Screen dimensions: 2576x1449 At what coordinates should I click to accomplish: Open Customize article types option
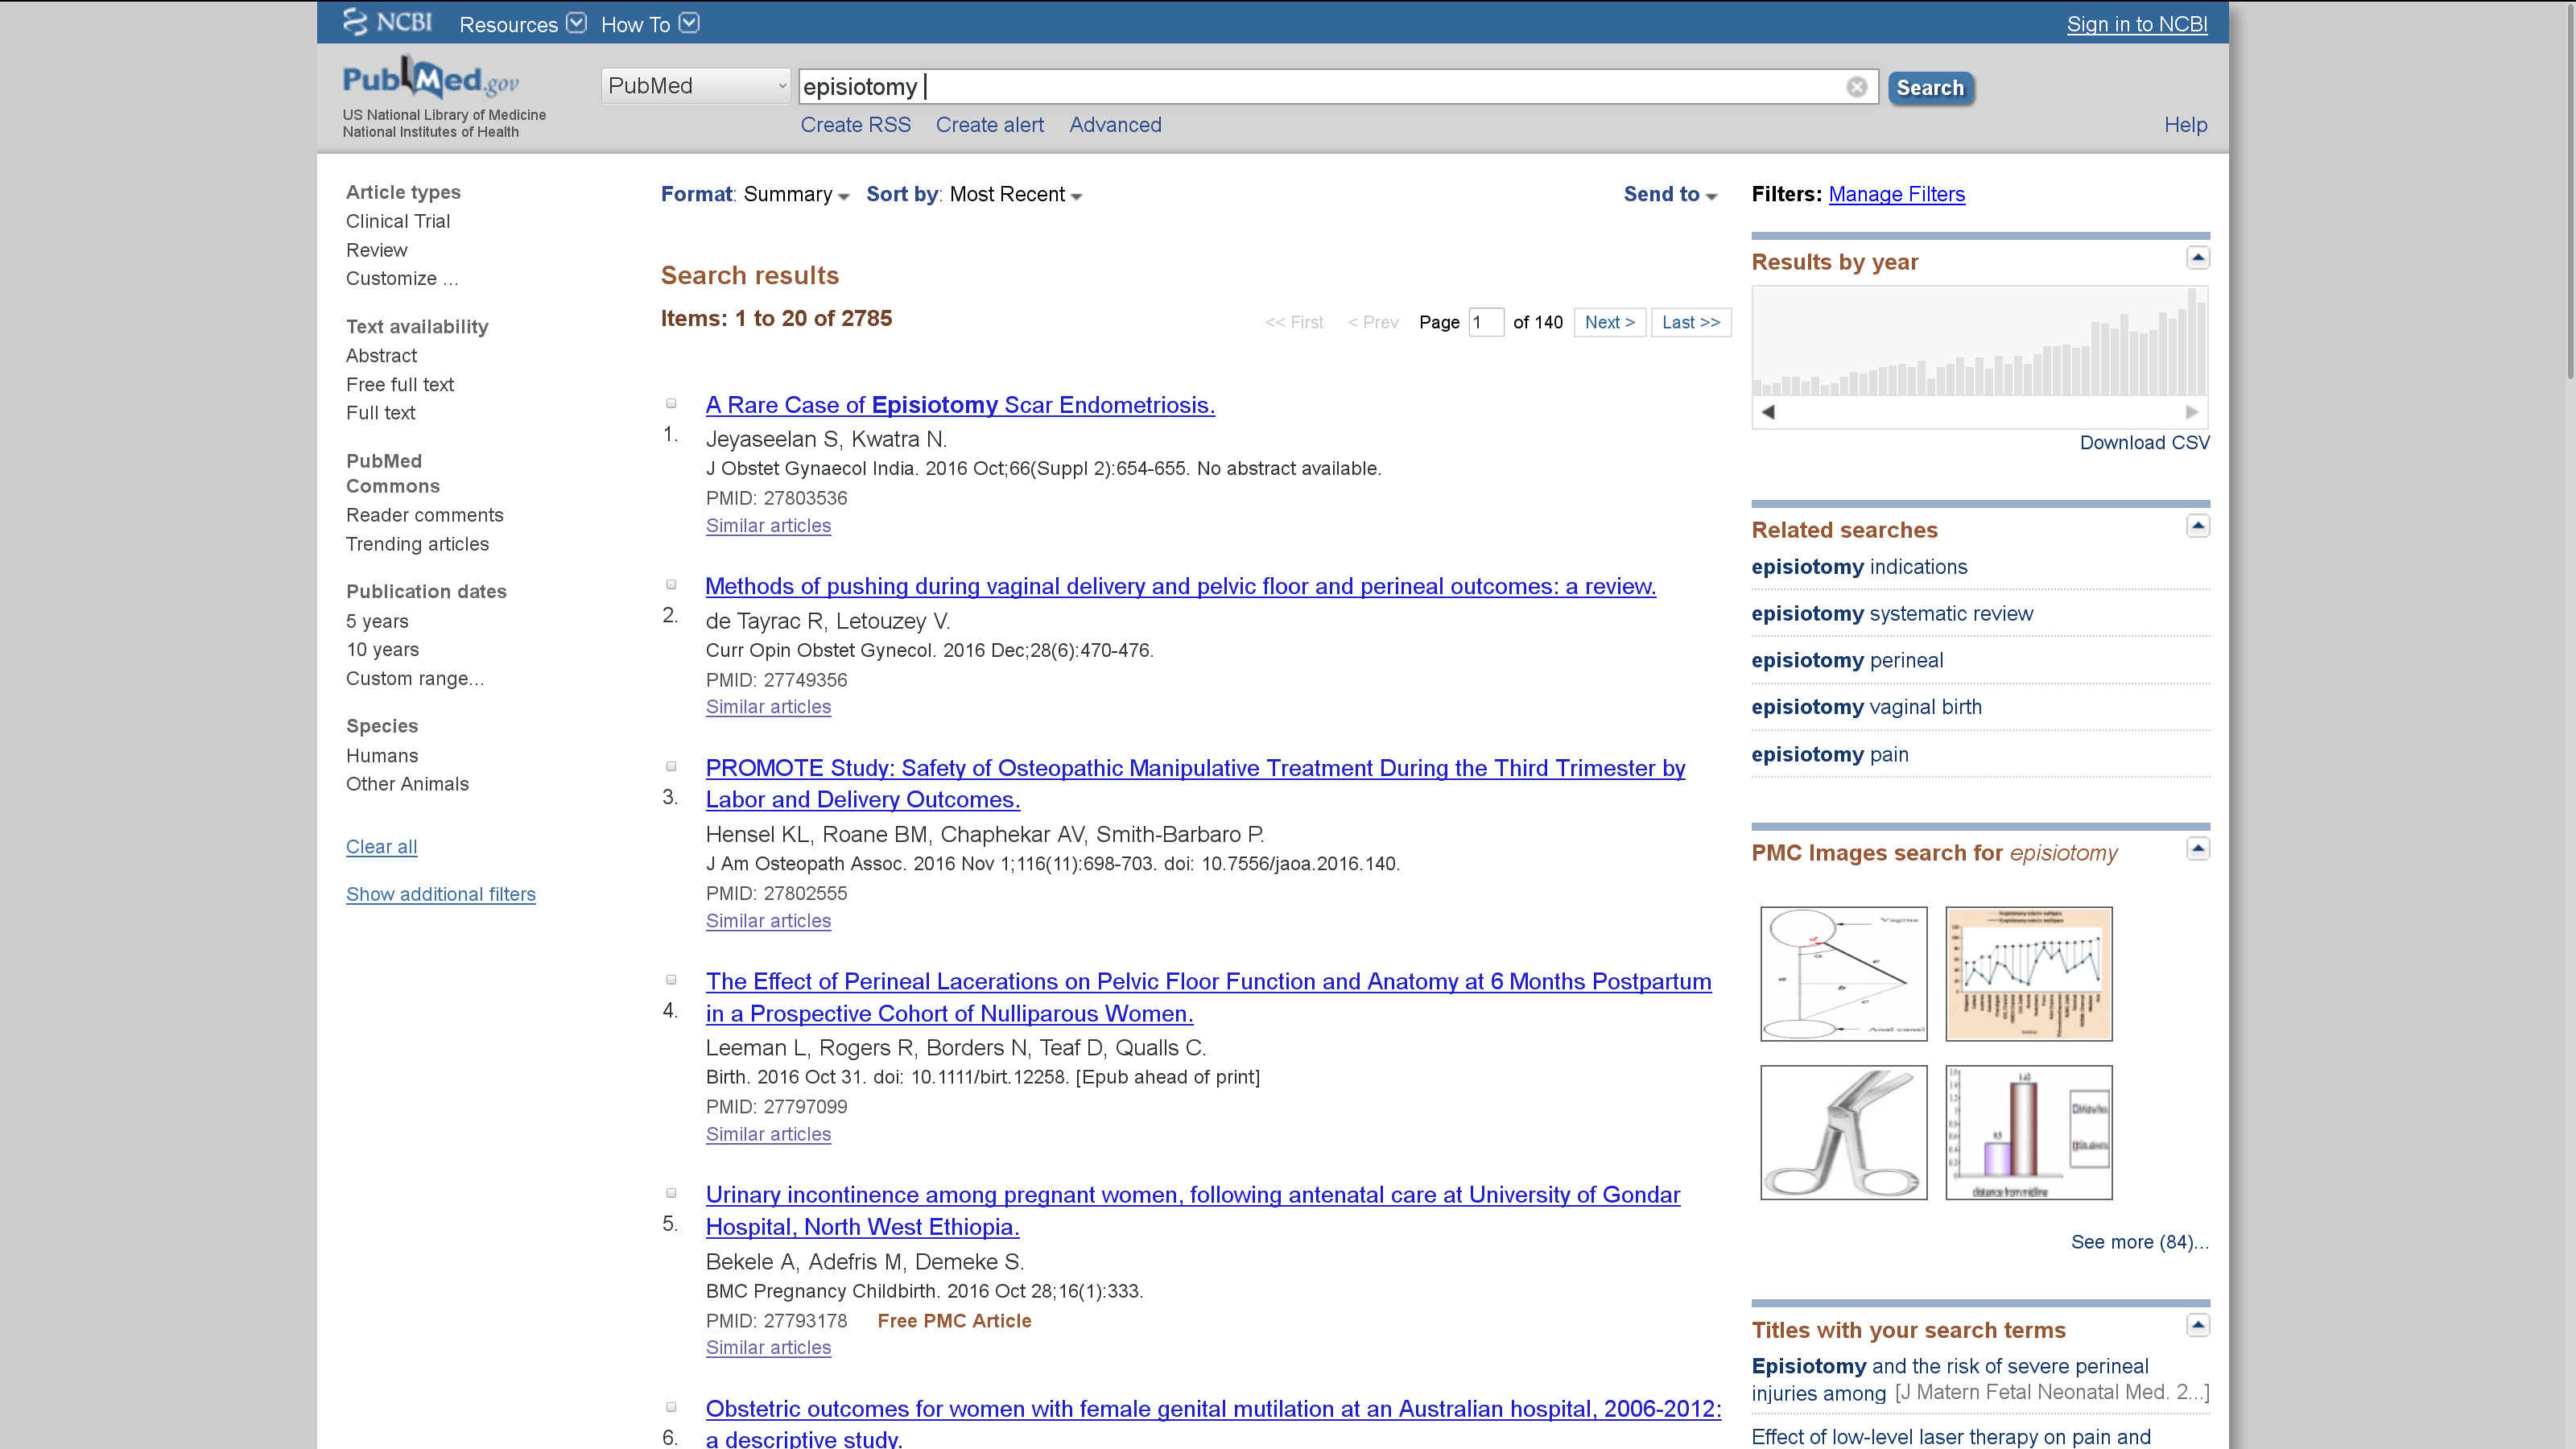(x=402, y=278)
